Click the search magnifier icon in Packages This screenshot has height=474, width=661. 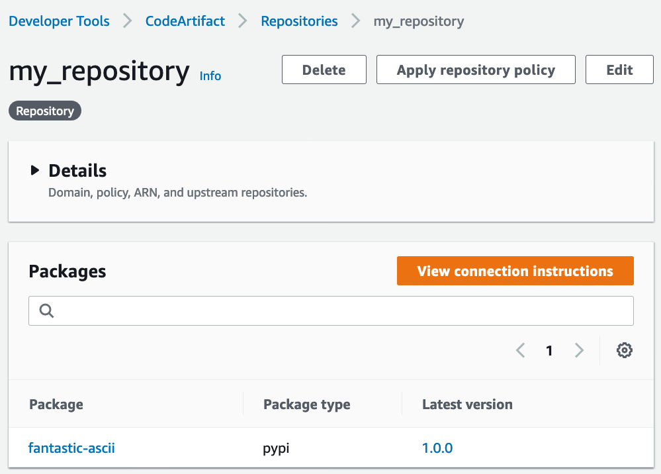point(46,310)
